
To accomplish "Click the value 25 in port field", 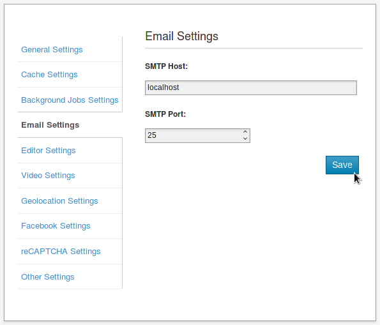I will tap(152, 135).
